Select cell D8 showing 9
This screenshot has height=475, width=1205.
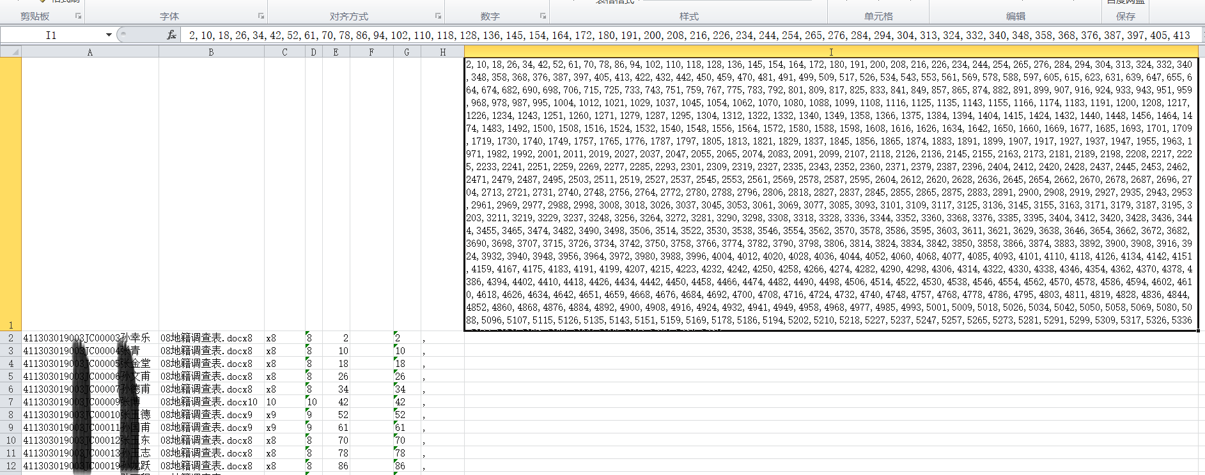[313, 414]
